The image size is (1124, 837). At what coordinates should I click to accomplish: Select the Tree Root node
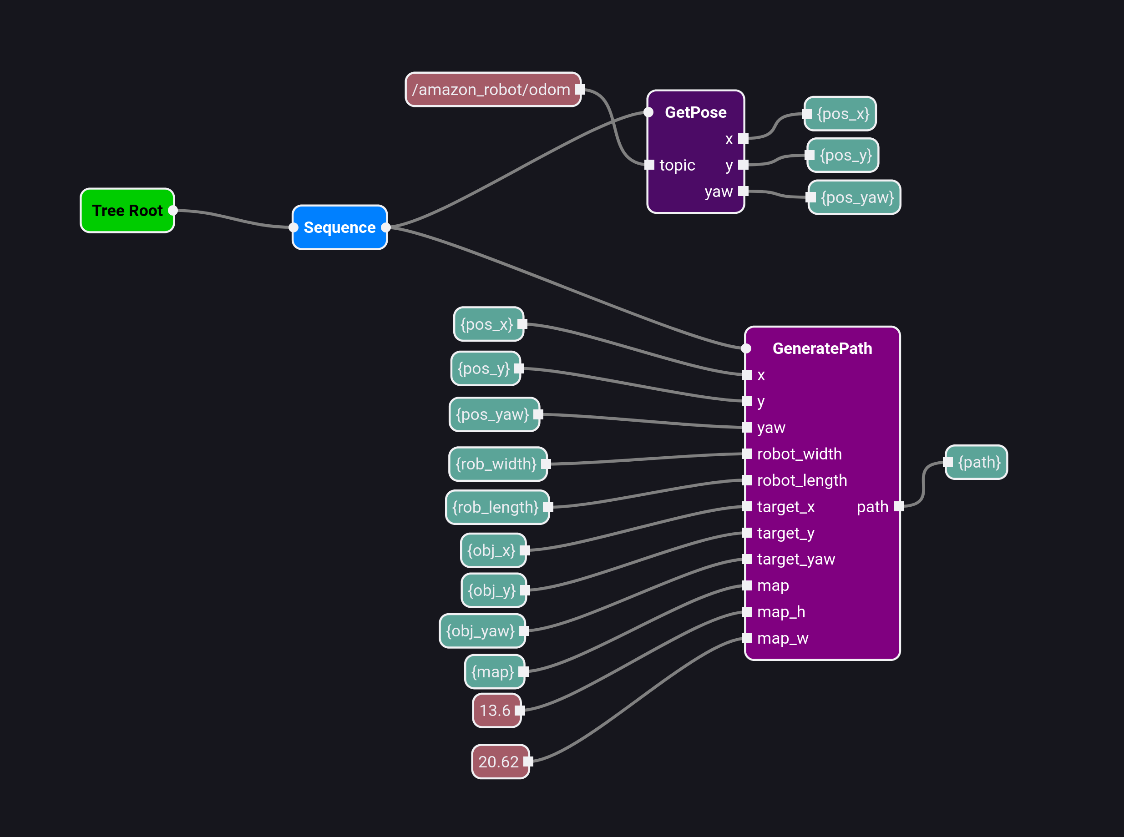coord(127,210)
